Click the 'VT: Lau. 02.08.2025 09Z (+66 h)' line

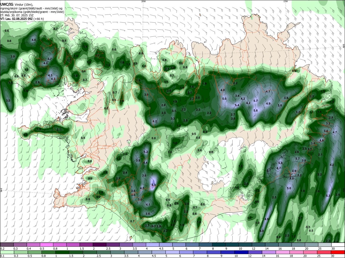tap(22, 19)
